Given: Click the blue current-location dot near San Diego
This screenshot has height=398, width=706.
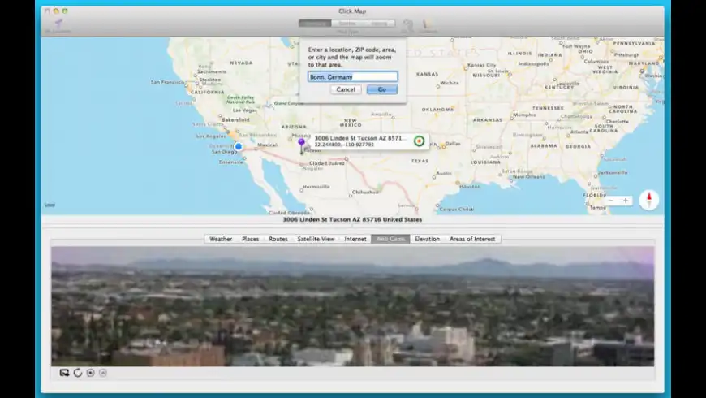Looking at the screenshot, I should 239,146.
